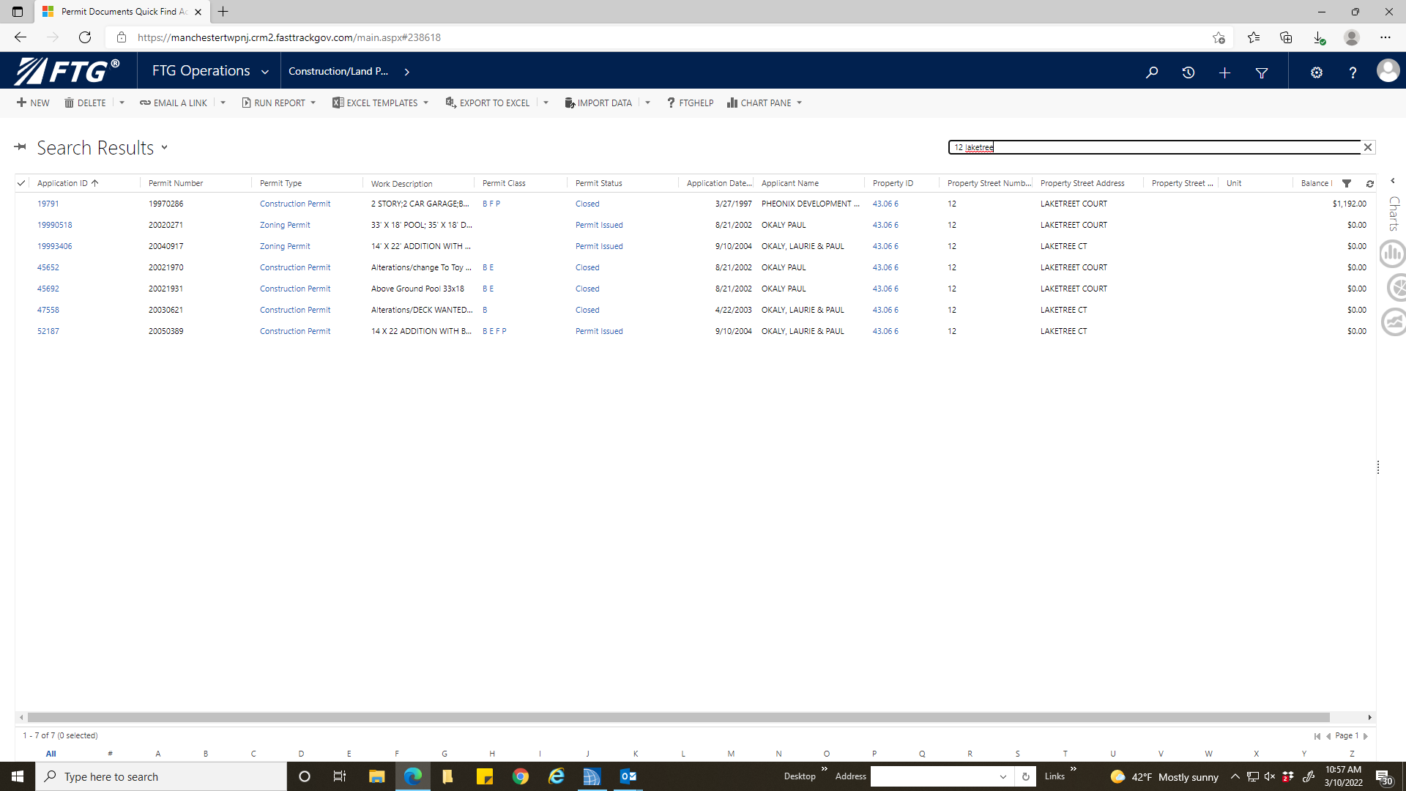Screen dimensions: 1406x791
Task: Open browser favorites star icon
Action: [x=1254, y=37]
